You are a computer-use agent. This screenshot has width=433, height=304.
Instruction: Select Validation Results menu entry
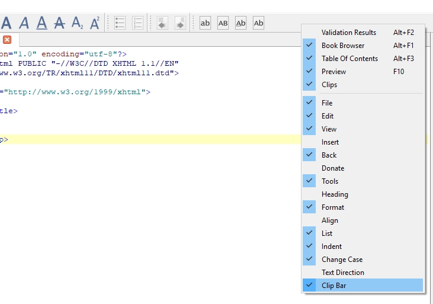(348, 33)
